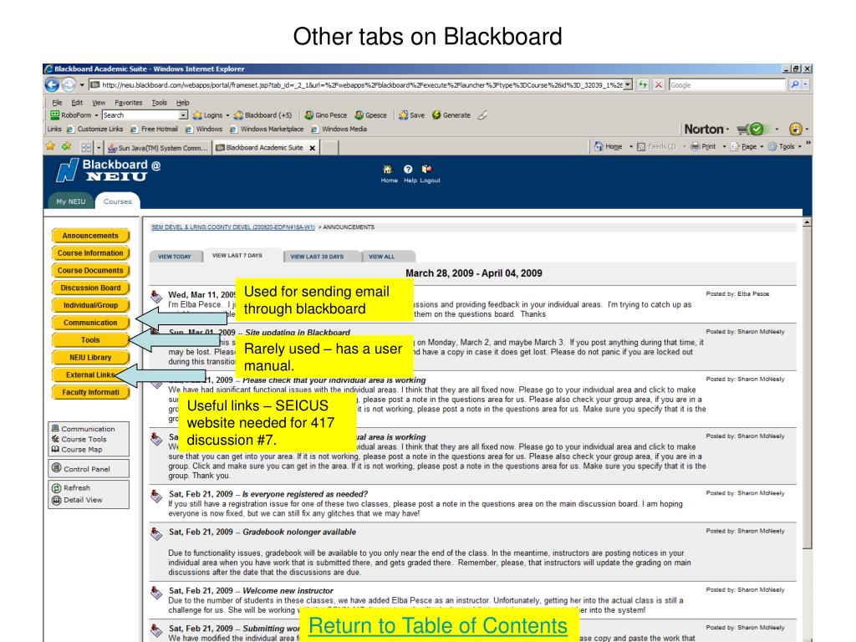The width and height of the screenshot is (856, 642).
Task: Click the browser Back arrow button
Action: click(x=52, y=84)
